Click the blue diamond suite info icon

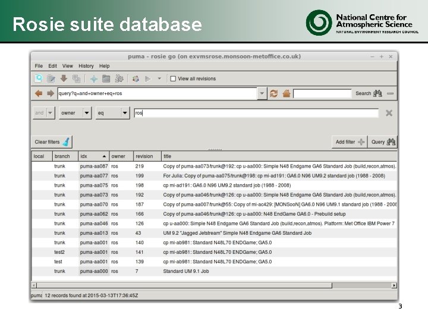tap(94, 79)
